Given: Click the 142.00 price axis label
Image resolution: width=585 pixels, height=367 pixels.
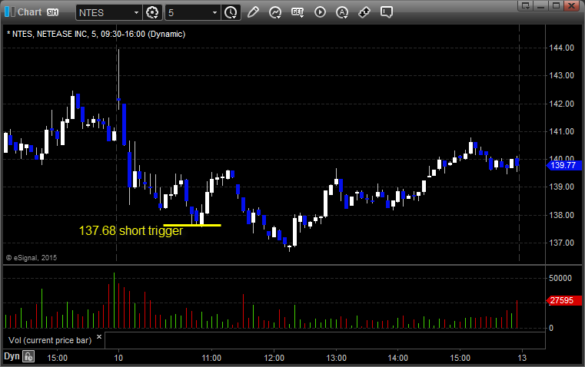Looking at the screenshot, I should pos(561,104).
